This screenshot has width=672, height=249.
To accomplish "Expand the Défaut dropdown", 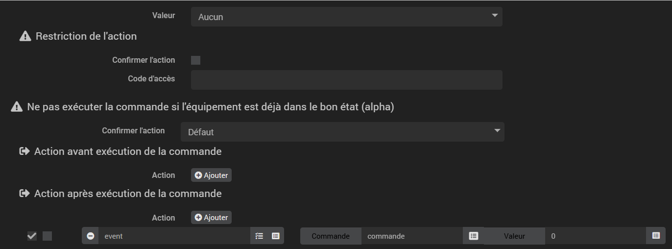I will point(342,132).
